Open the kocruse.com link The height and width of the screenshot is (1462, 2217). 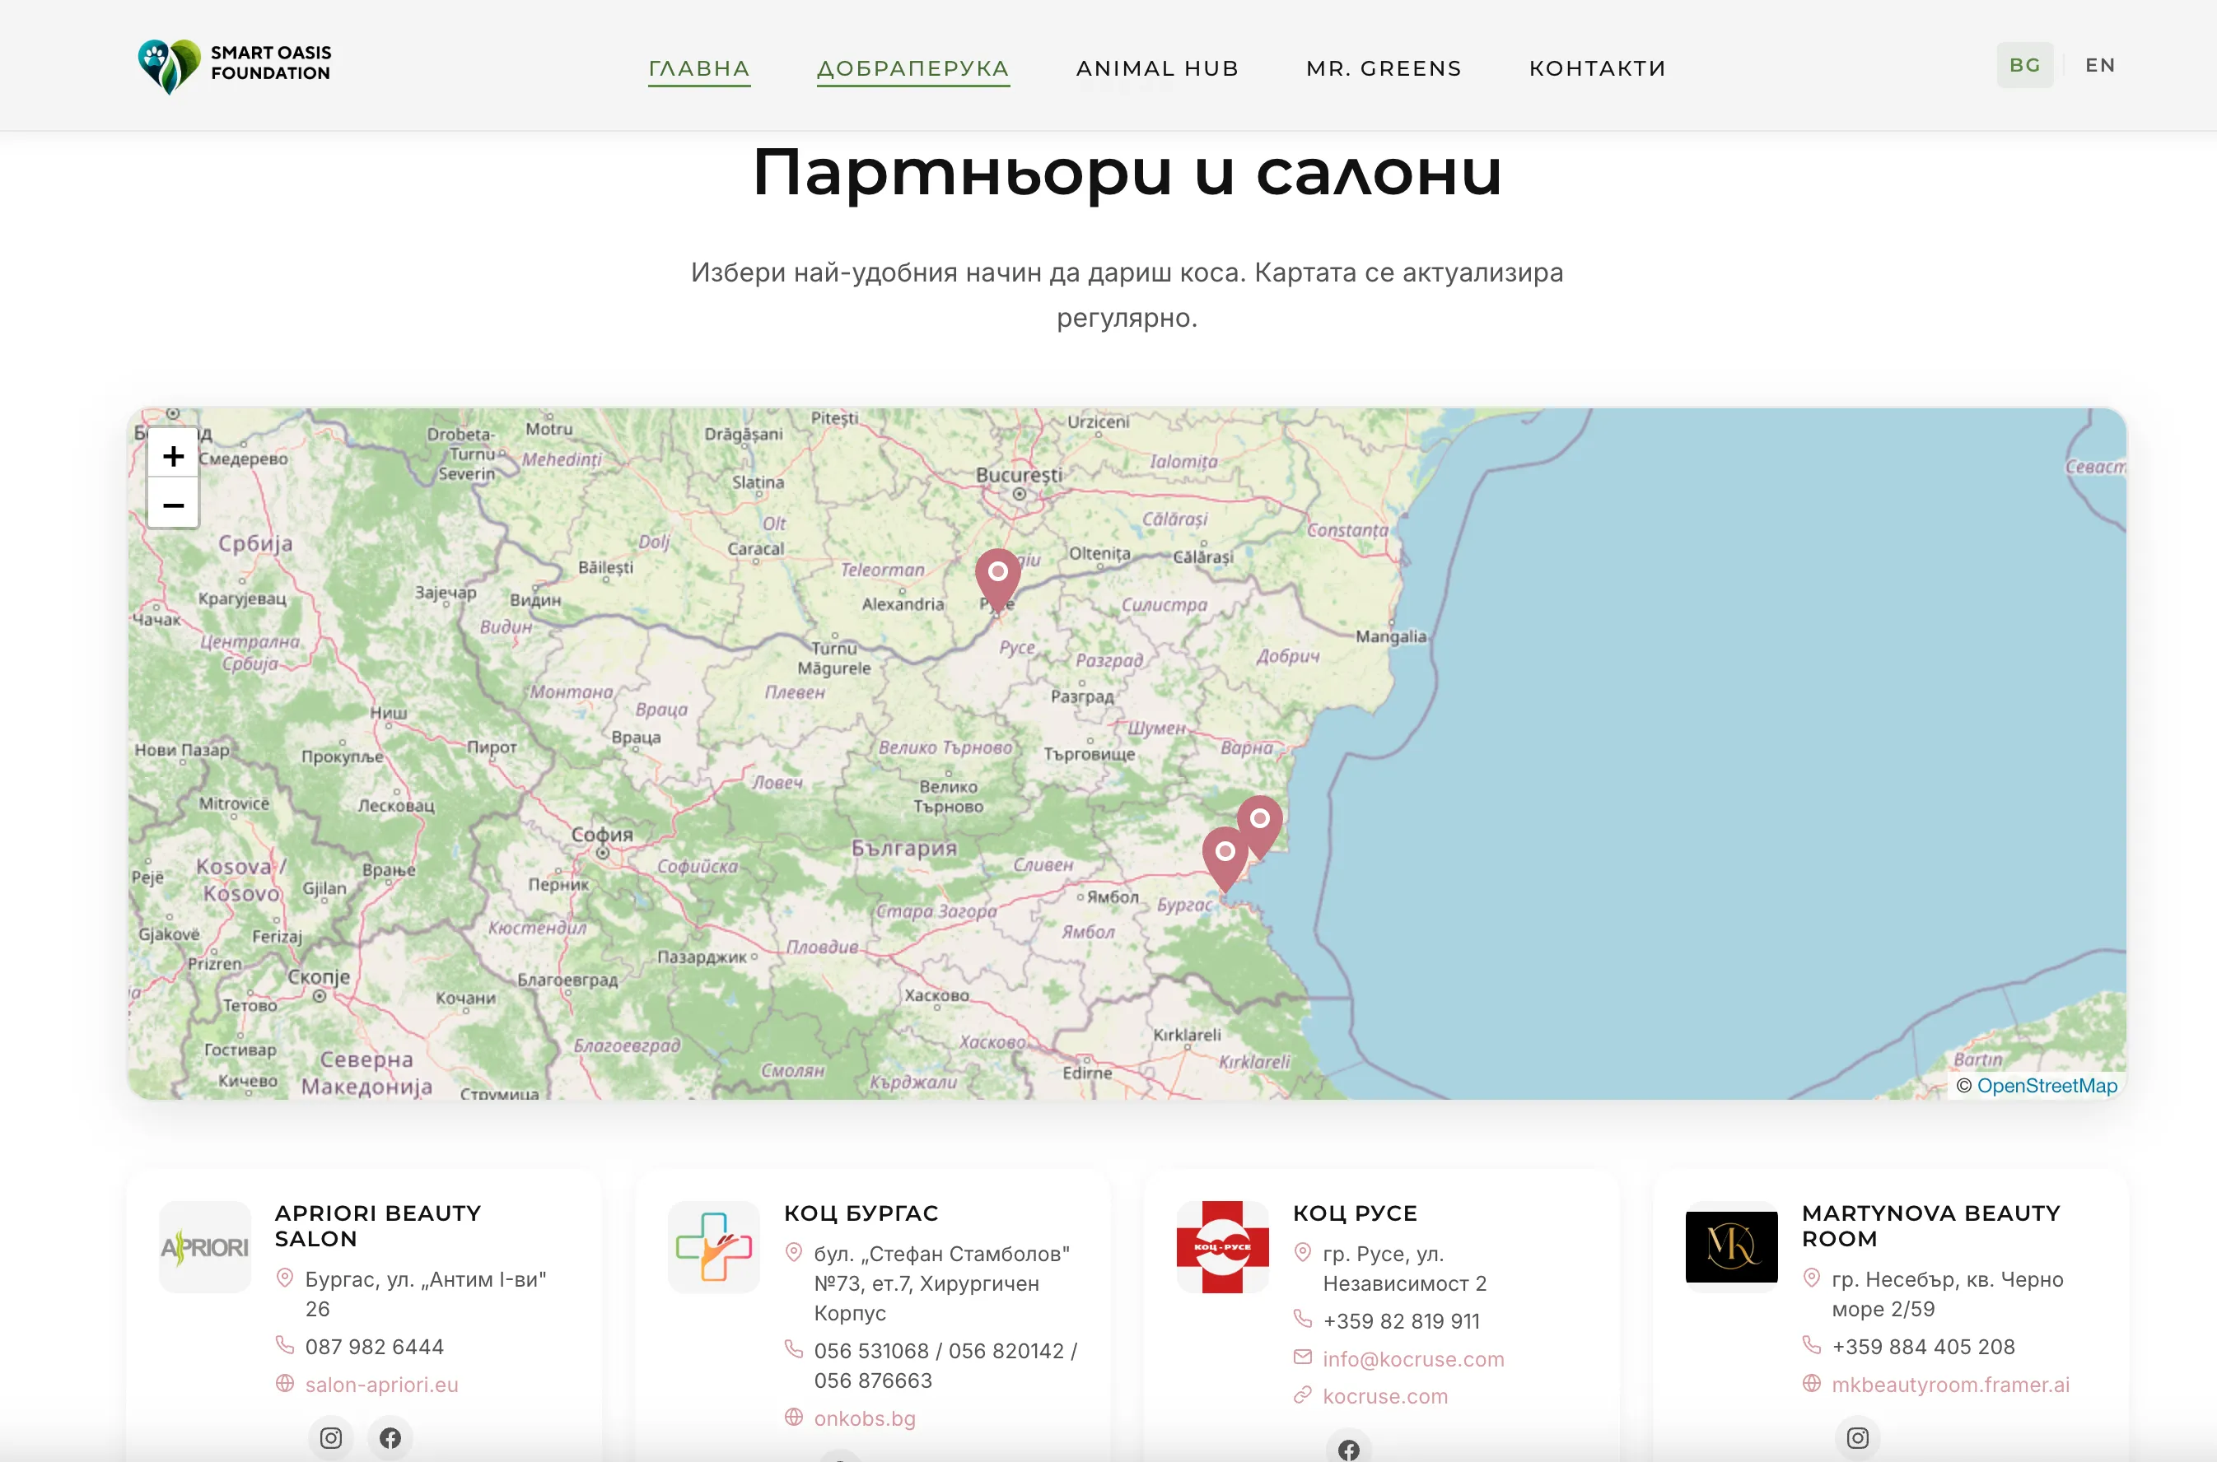[x=1385, y=1397]
